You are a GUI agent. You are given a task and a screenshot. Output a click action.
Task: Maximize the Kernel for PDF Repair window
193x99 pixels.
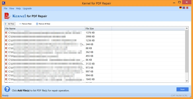coord(179,2)
